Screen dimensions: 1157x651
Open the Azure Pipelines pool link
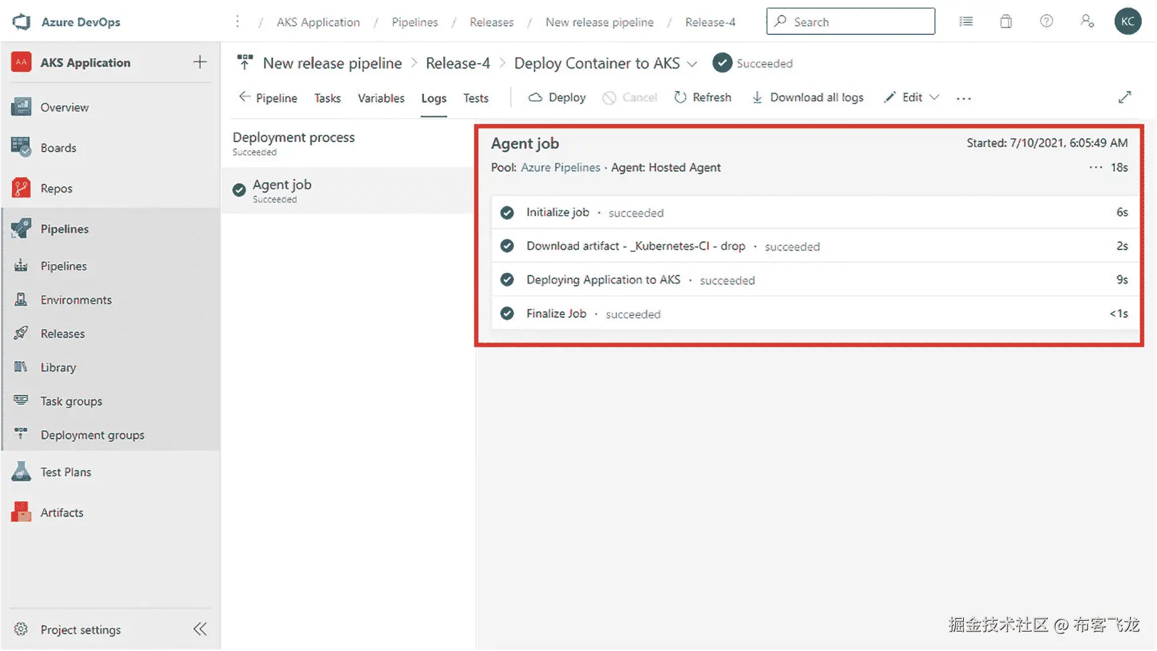pos(560,168)
